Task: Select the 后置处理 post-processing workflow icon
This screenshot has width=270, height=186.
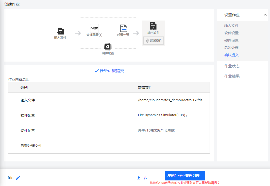Action: [123, 28]
